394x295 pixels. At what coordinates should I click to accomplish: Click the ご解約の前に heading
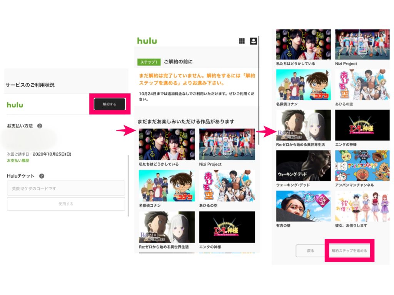pyautogui.click(x=178, y=62)
